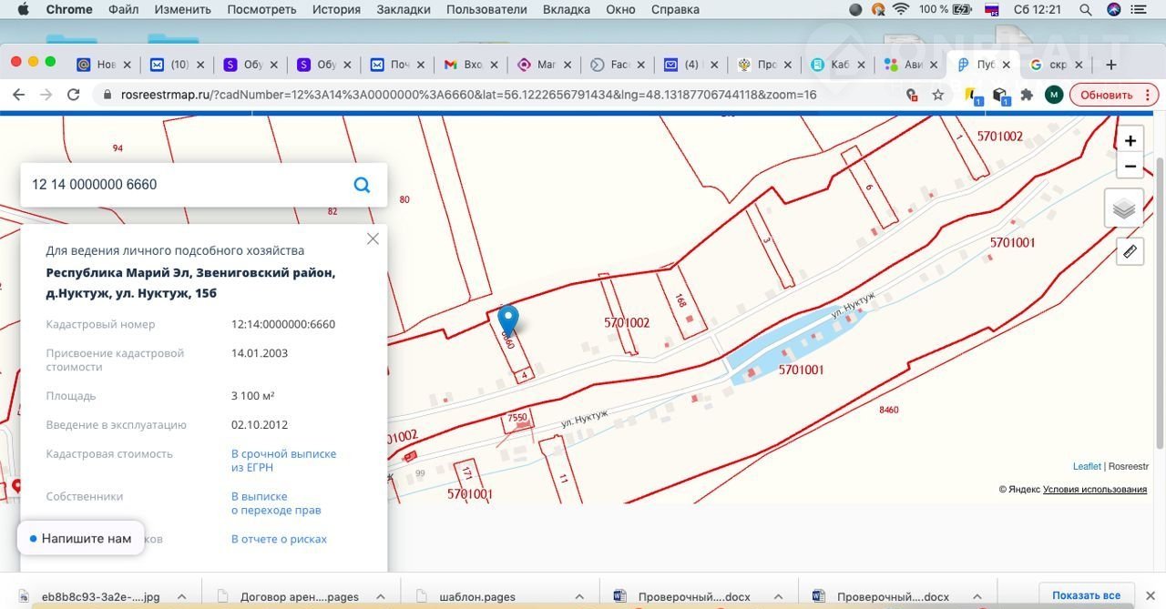Zoom out the map with minus button
Viewport: 1166px width, 609px height.
coord(1130,167)
